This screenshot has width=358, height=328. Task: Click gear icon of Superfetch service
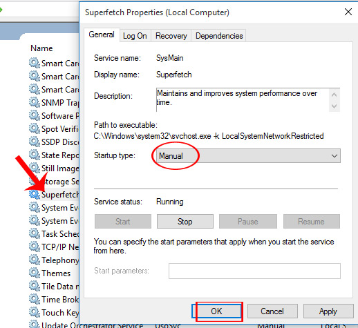[x=35, y=195]
